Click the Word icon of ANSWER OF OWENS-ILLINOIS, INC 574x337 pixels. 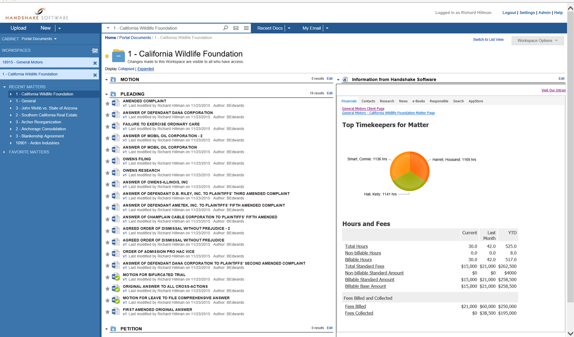tap(116, 184)
